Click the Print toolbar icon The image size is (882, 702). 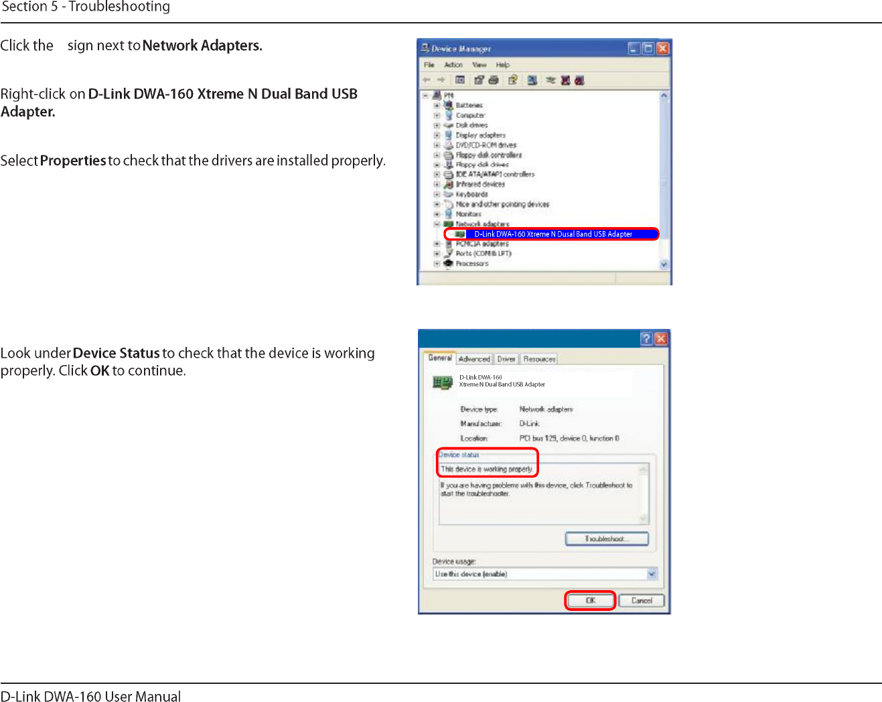494,80
